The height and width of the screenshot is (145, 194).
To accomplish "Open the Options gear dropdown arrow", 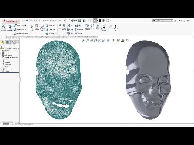I will click(110, 21).
